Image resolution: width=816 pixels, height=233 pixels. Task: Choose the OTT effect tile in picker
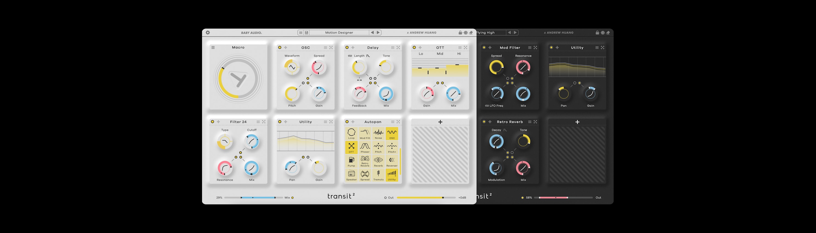coord(351,147)
